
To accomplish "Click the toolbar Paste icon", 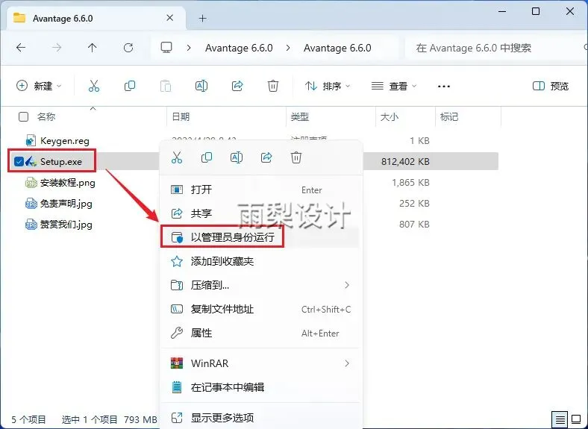I will click(x=166, y=86).
